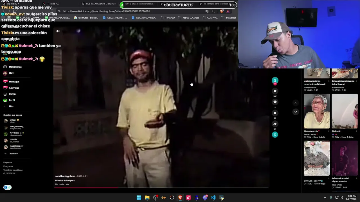Screen dimensions: 360x202
Task: Open the ORGANIZADOR DE bookmark
Action: (x=57, y=18)
